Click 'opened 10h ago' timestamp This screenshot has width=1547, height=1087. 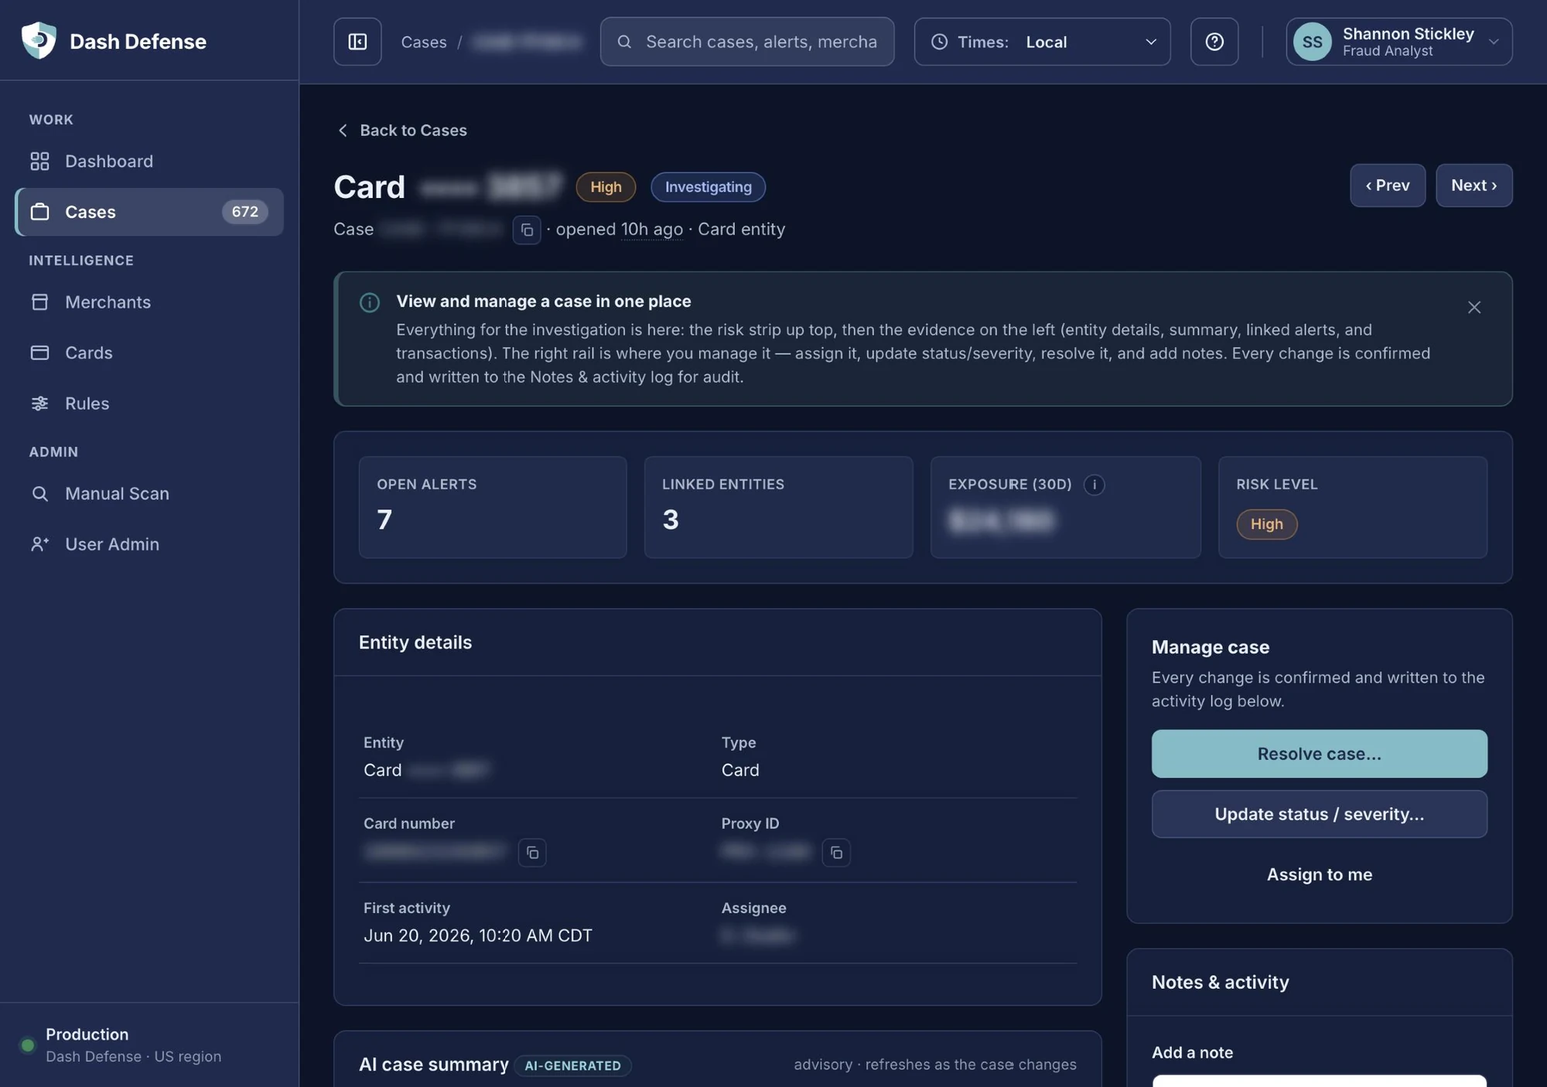620,230
